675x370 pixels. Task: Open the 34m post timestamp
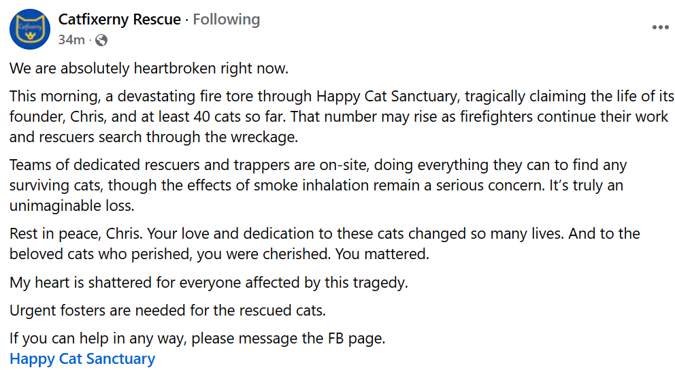point(71,40)
